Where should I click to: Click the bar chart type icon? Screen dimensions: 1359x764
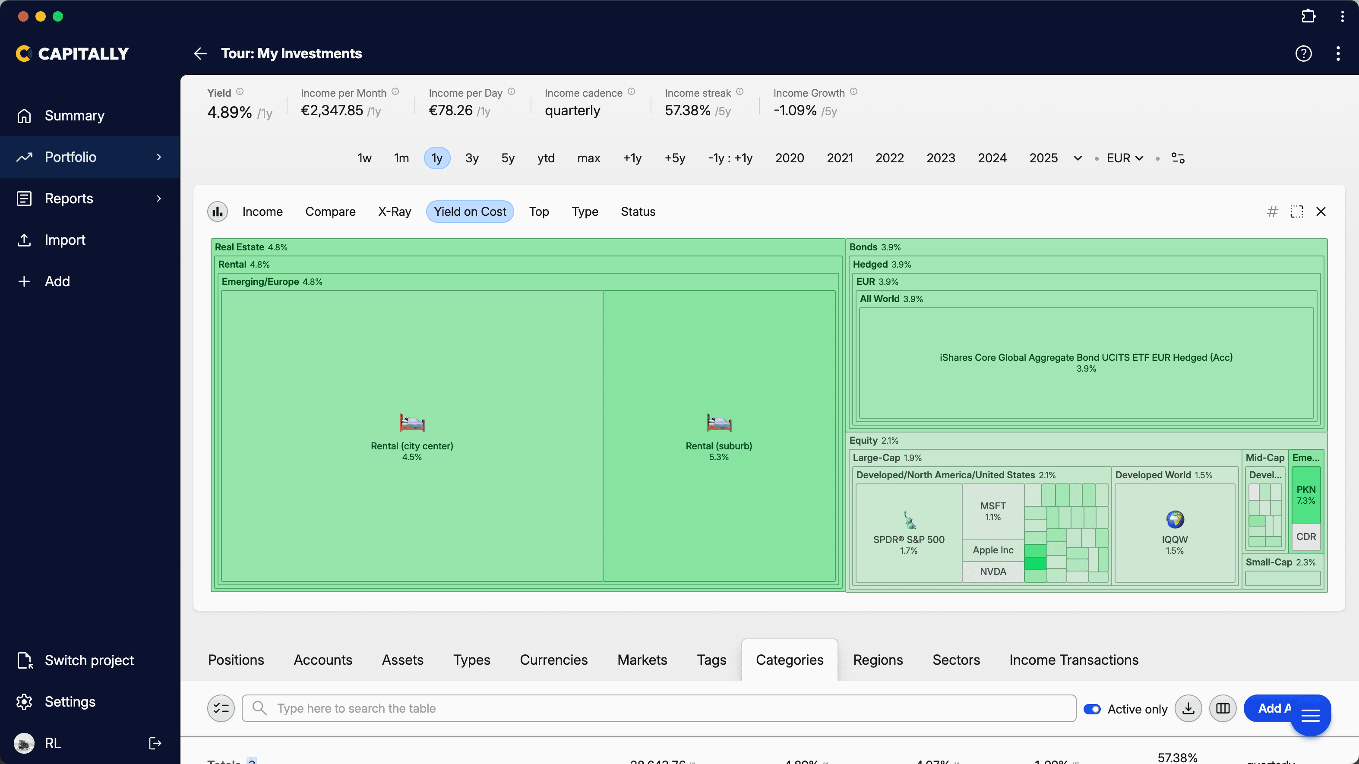217,212
